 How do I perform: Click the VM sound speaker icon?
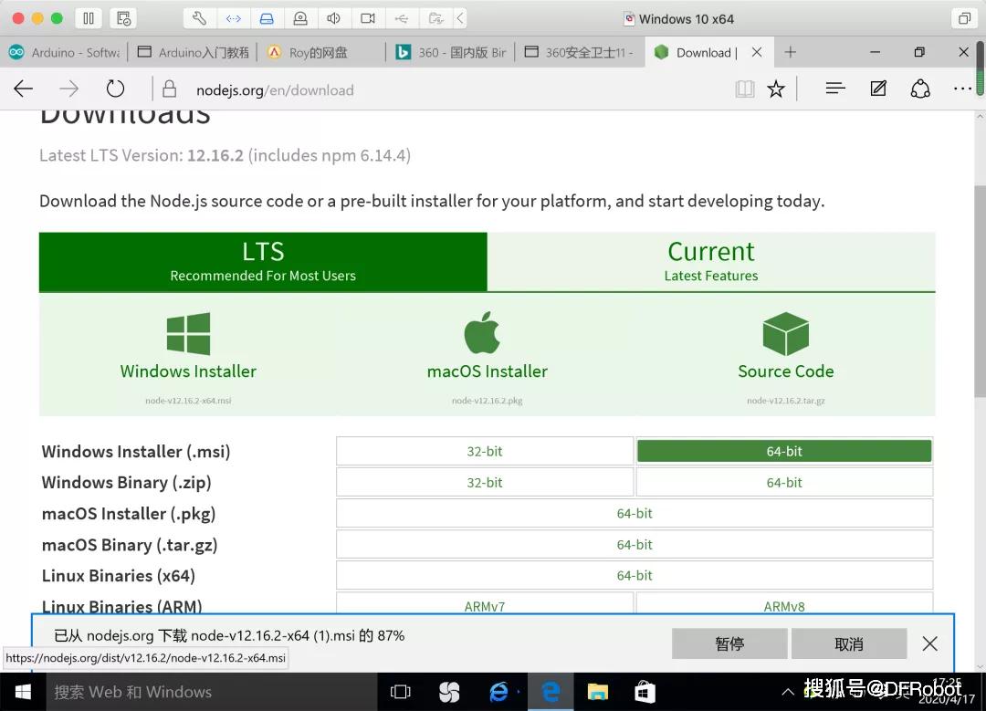click(334, 18)
